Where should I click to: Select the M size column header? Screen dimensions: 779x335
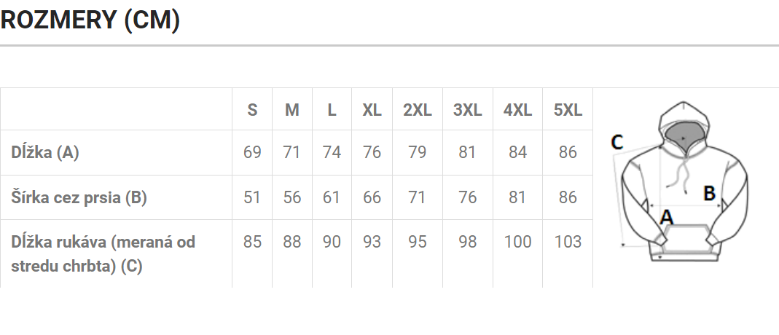[292, 110]
